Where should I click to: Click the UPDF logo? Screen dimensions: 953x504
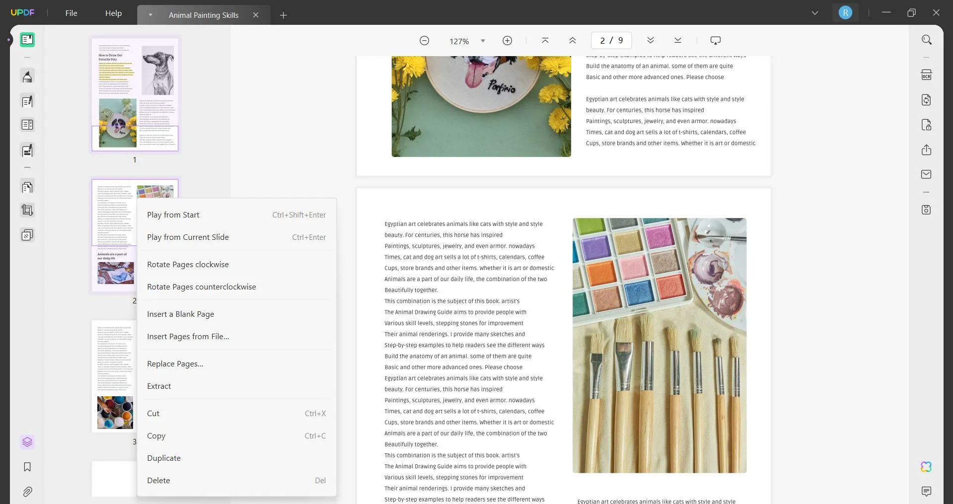pos(22,13)
